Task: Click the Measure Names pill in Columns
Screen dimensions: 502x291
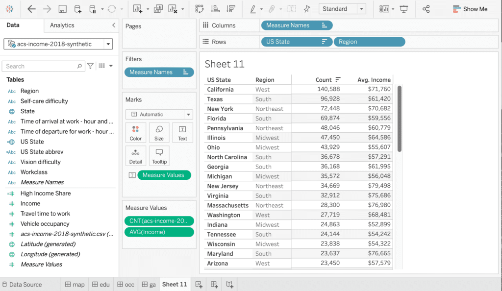Action: (x=297, y=25)
